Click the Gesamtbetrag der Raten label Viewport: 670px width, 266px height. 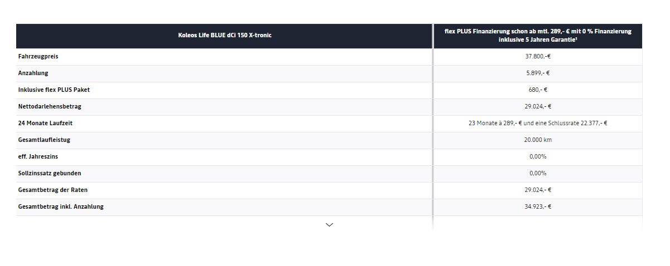[53, 190]
